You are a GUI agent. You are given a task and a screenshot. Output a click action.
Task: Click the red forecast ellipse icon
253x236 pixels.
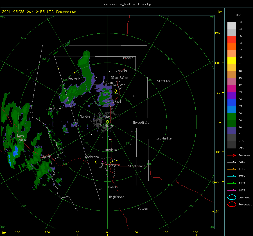(x=232, y=204)
